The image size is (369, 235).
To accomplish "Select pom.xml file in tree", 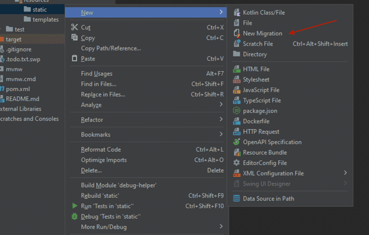I will [18, 89].
